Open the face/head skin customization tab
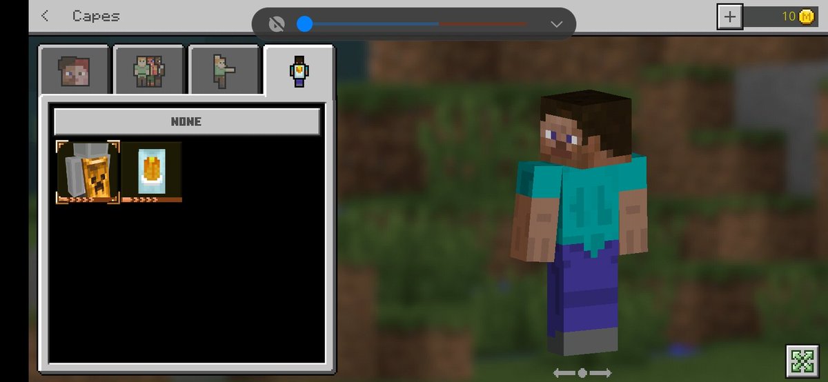The image size is (828, 382). (x=75, y=70)
